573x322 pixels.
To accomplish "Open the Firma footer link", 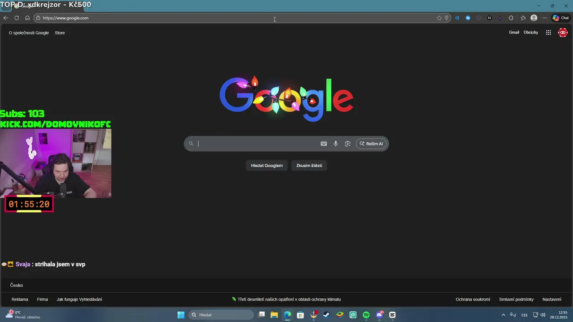I will coord(43,299).
